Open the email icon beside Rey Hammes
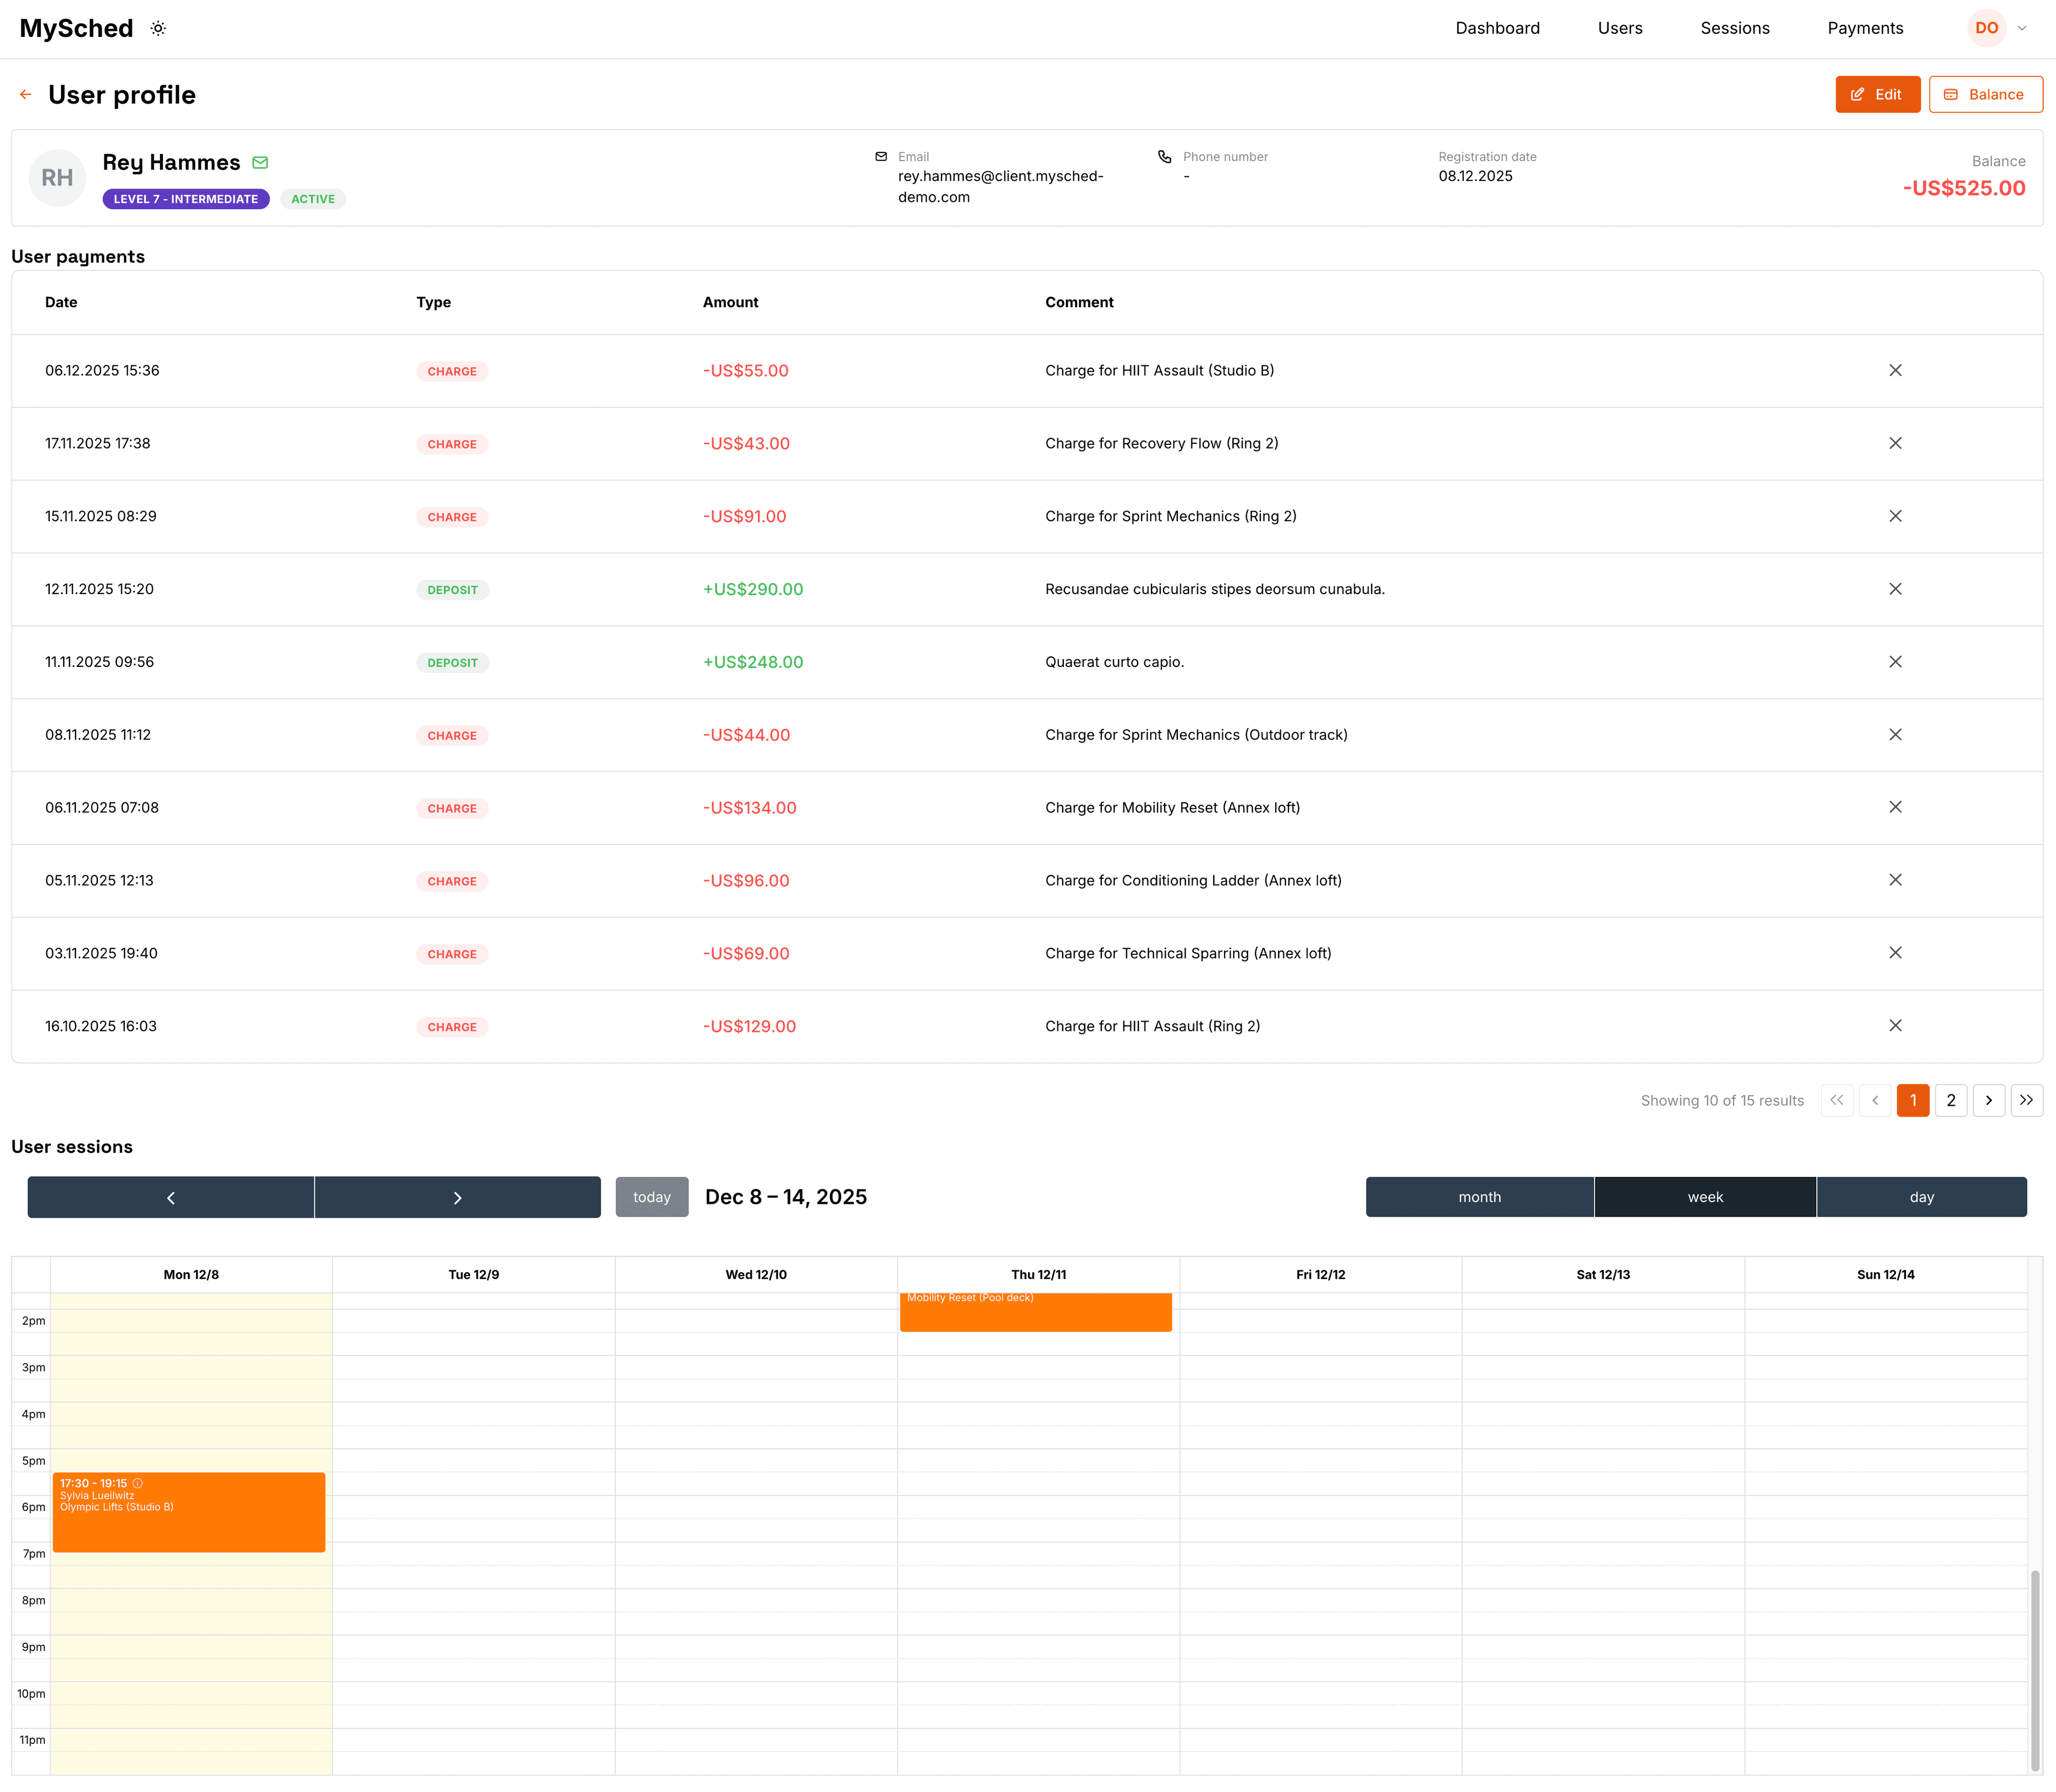 [261, 162]
